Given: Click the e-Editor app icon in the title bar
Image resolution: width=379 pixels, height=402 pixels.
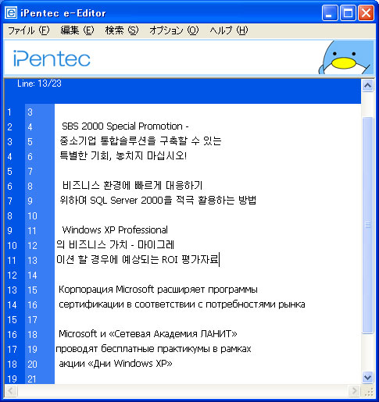Looking at the screenshot, I should tap(11, 12).
